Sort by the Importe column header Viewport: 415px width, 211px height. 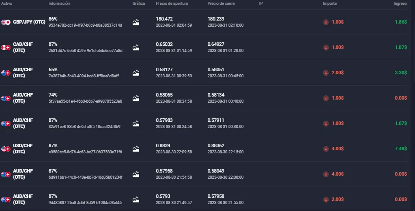pyautogui.click(x=329, y=3)
